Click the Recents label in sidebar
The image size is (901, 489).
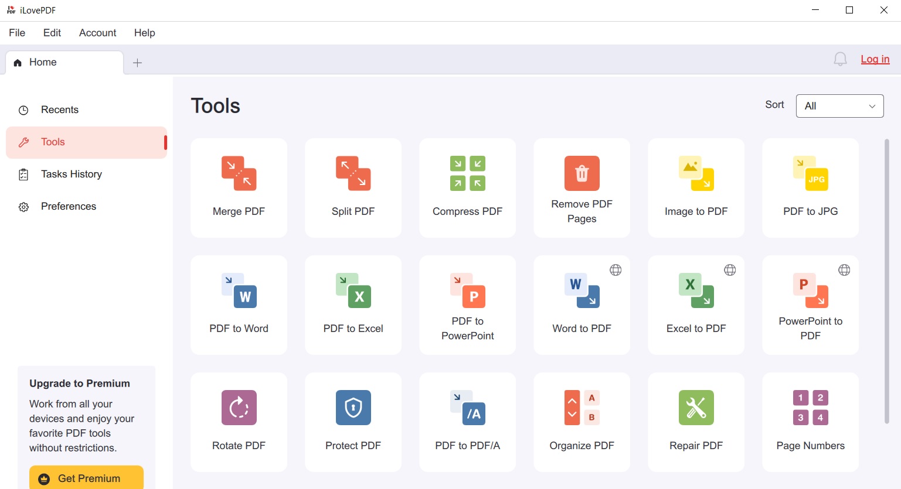tap(60, 110)
